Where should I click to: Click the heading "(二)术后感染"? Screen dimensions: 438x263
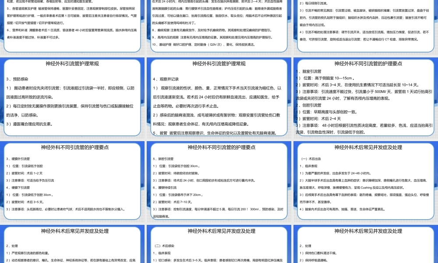(x=164, y=246)
